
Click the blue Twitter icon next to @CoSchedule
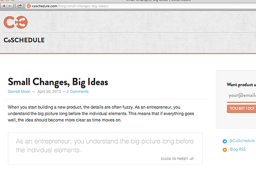(225, 141)
